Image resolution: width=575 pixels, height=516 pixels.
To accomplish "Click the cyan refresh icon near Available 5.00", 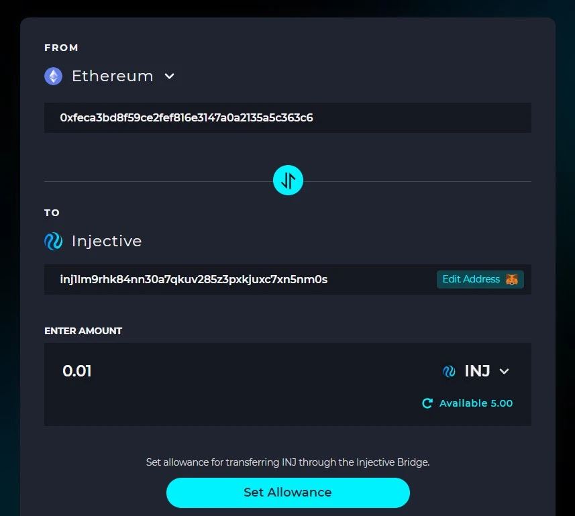I will coord(427,403).
